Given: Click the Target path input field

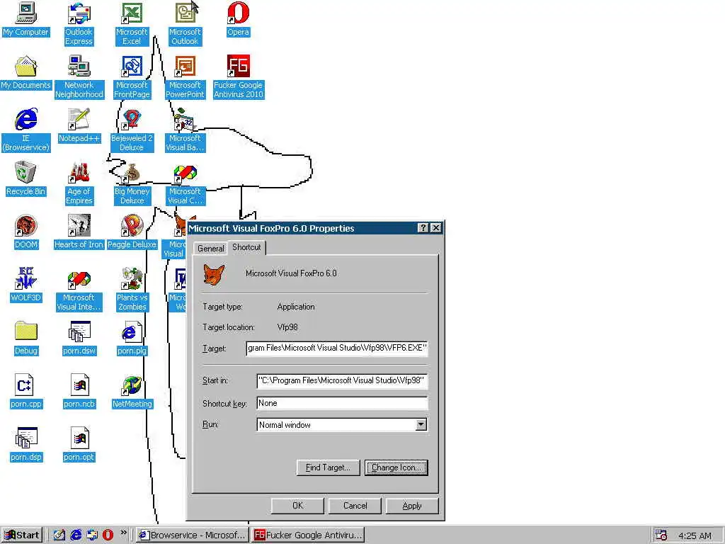Looking at the screenshot, I should pos(337,348).
